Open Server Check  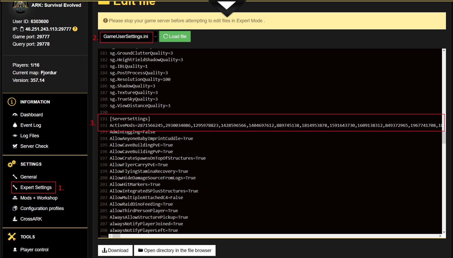(x=34, y=146)
